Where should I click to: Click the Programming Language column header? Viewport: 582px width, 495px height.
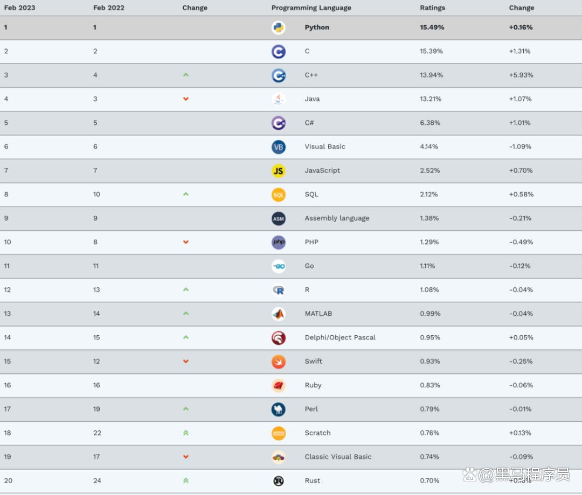pos(311,8)
